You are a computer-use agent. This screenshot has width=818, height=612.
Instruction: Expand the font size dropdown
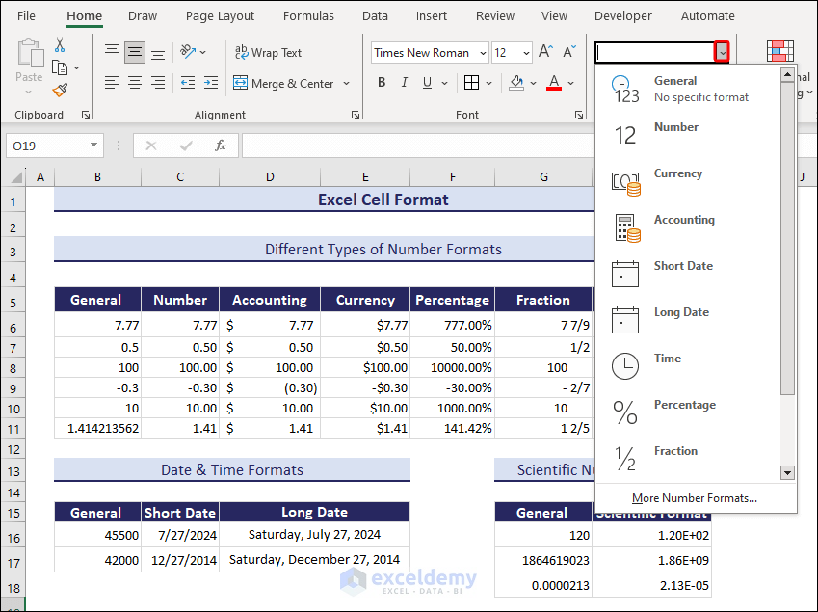pyautogui.click(x=525, y=53)
